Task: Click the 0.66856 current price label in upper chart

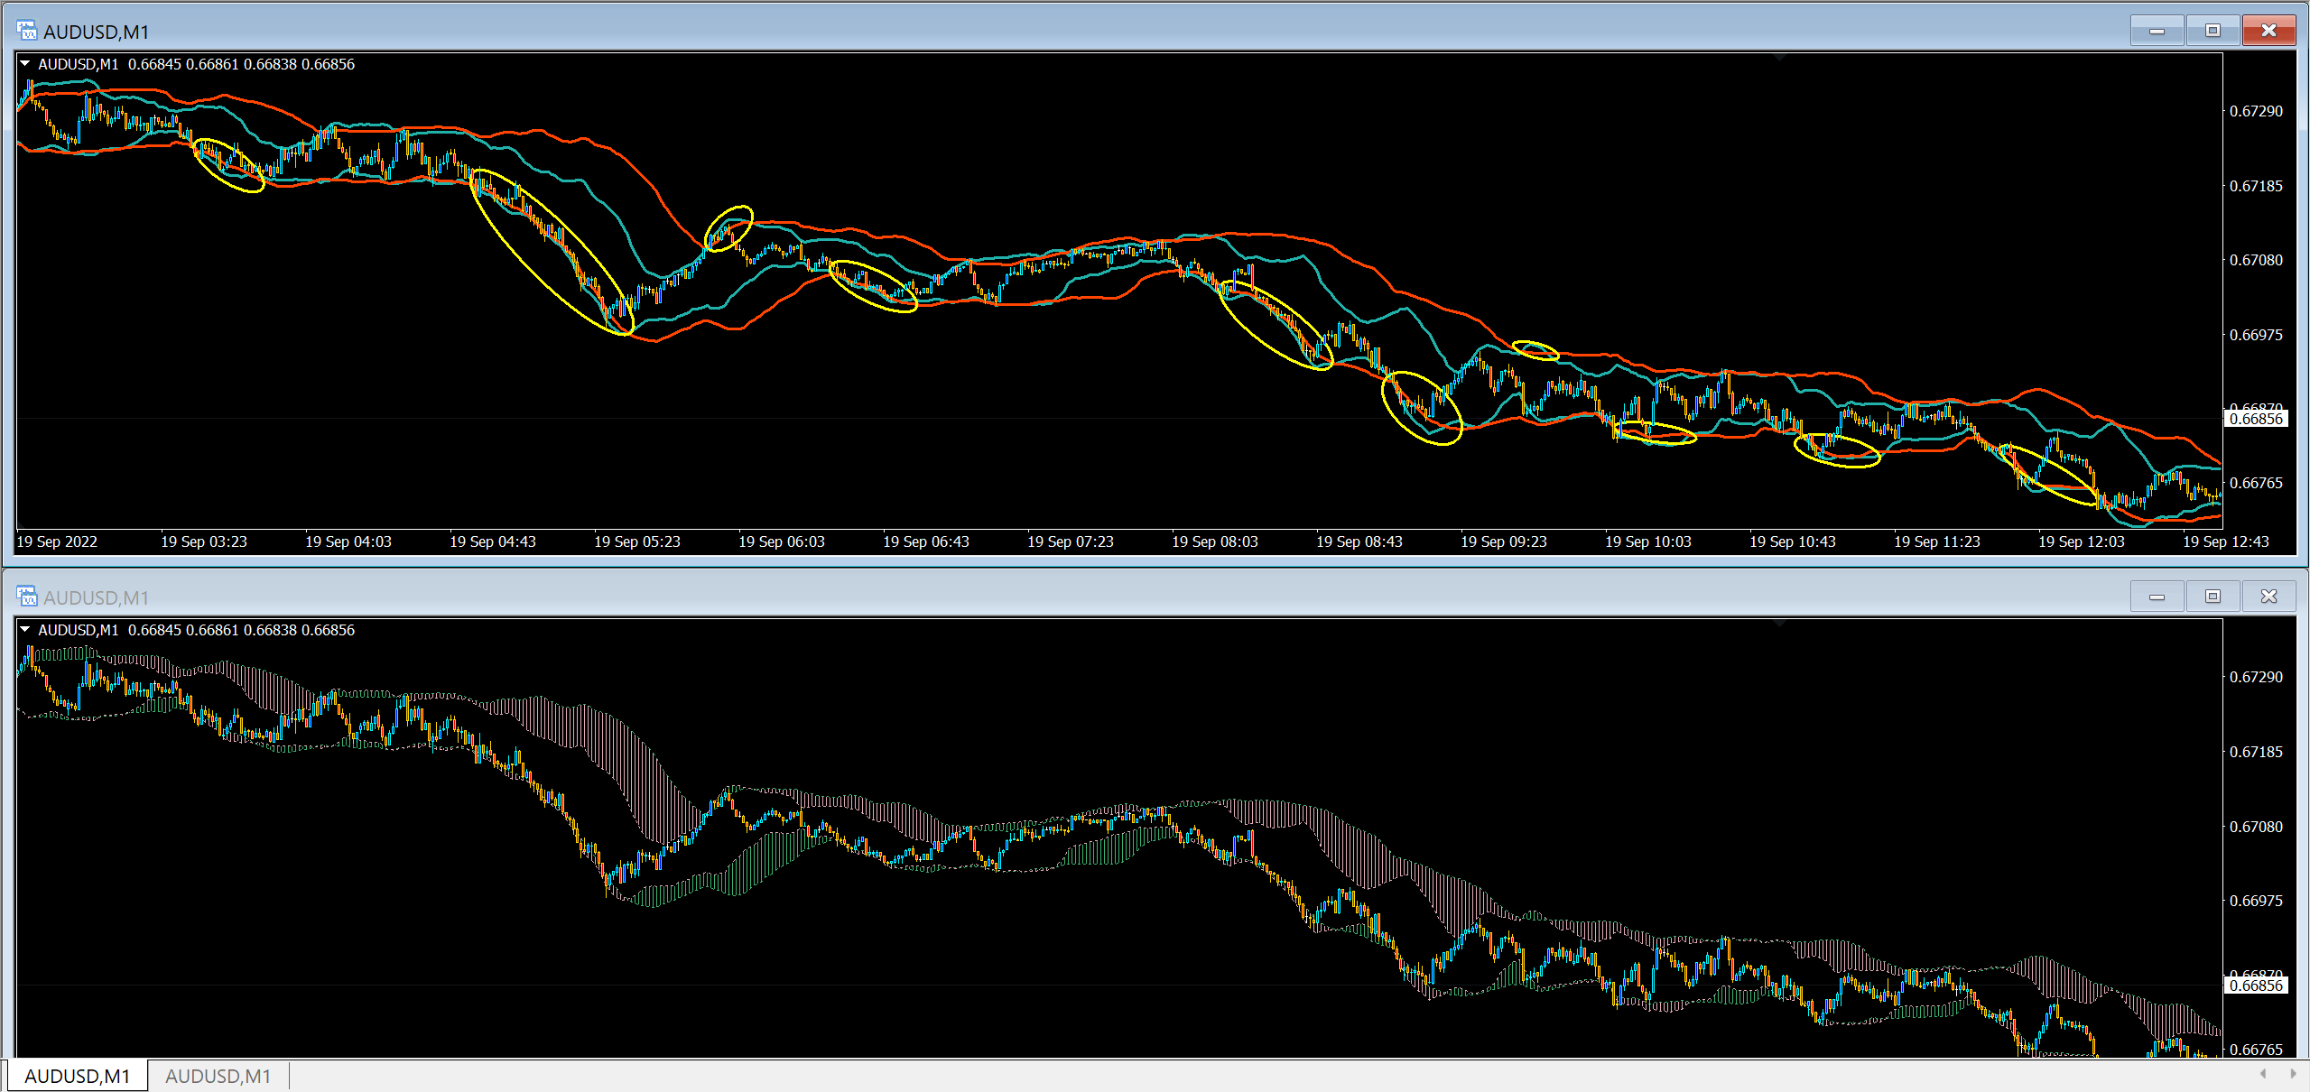Action: click(x=2255, y=419)
